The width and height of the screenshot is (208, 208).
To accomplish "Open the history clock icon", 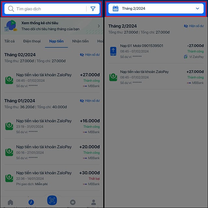I will [x=31, y=202].
